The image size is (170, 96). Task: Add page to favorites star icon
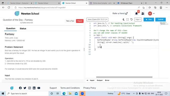pos(143,7)
